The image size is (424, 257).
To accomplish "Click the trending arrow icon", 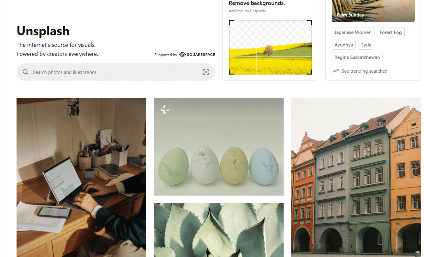I will pyautogui.click(x=335, y=71).
